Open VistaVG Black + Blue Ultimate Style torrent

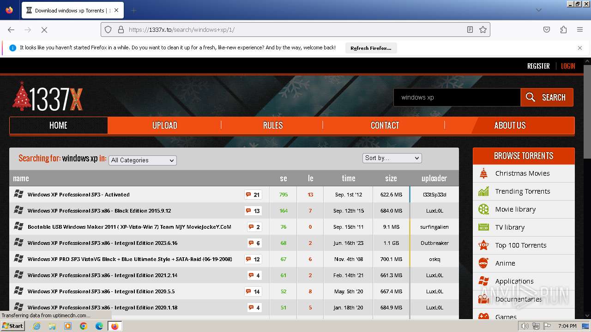[130, 259]
